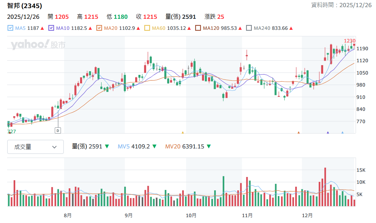Click the open price 1205

coord(62,17)
